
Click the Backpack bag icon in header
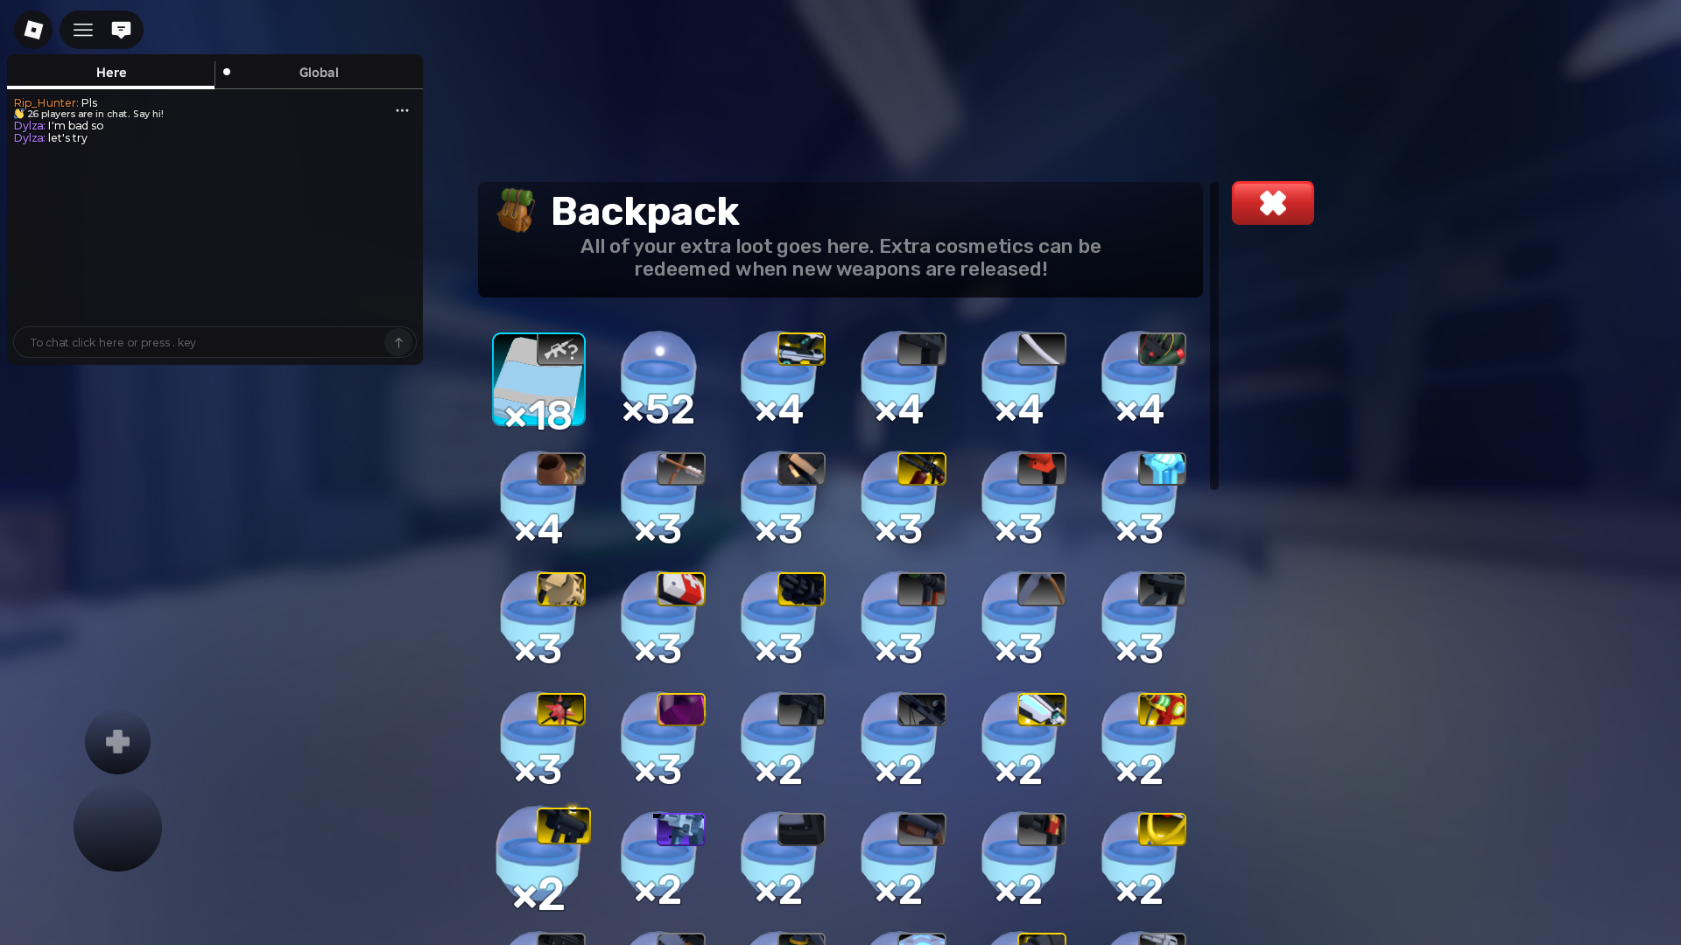tap(516, 210)
